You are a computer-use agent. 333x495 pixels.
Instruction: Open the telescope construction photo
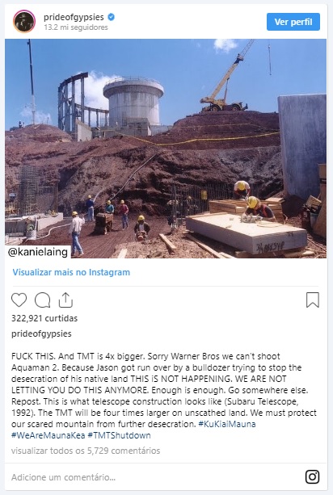pyautogui.click(x=166, y=149)
